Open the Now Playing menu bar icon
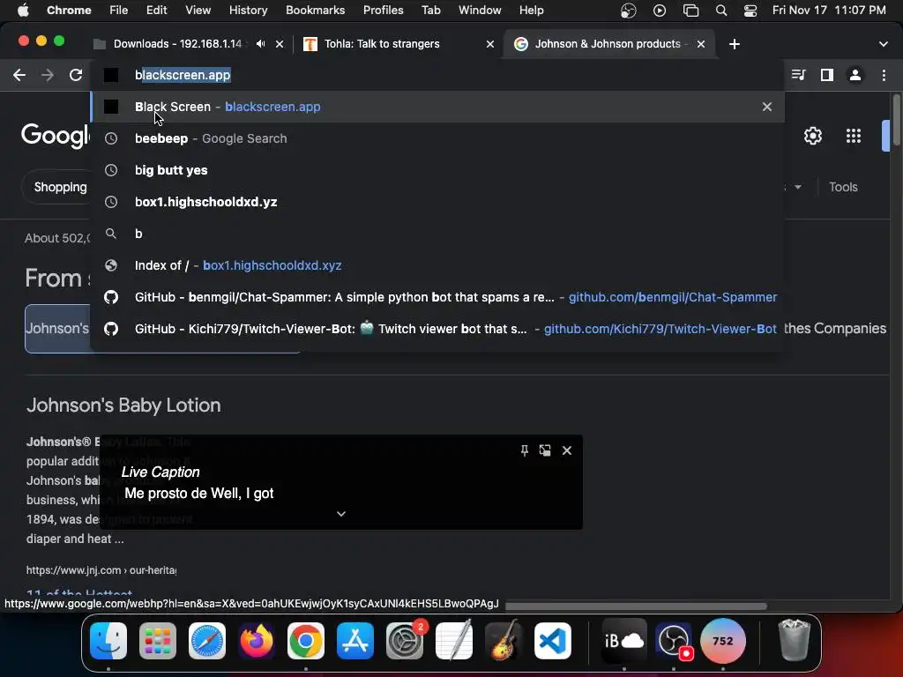The image size is (903, 677). click(660, 10)
